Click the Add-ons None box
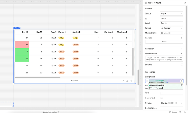Screen dimensions: 188x113 tap(164, 42)
